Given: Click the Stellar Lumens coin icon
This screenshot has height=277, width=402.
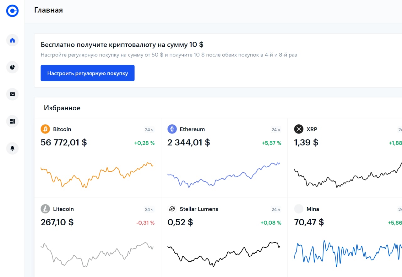Looking at the screenshot, I should 172,209.
